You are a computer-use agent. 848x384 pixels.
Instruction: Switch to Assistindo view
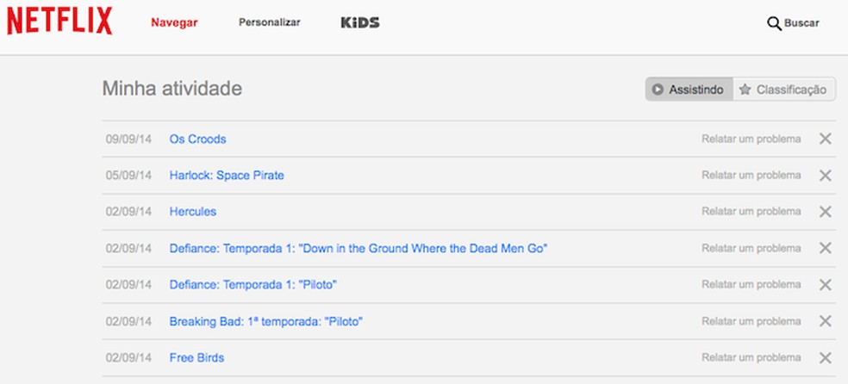689,90
